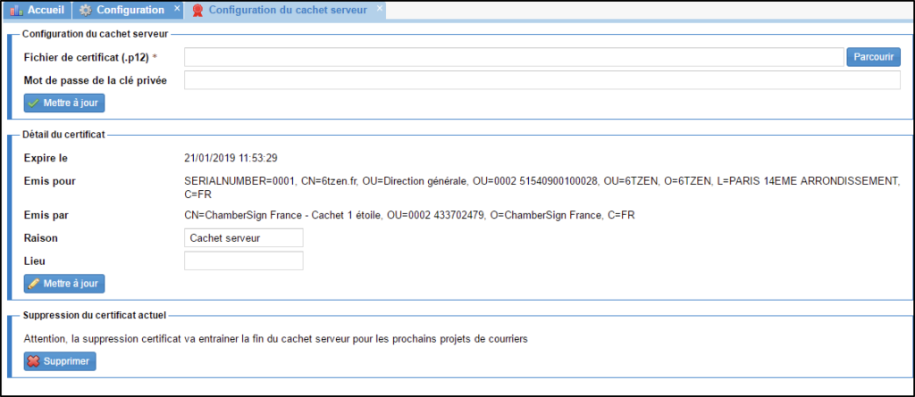The height and width of the screenshot is (397, 915).
Task: Click the Détail du certificat section heading
Action: [x=63, y=134]
